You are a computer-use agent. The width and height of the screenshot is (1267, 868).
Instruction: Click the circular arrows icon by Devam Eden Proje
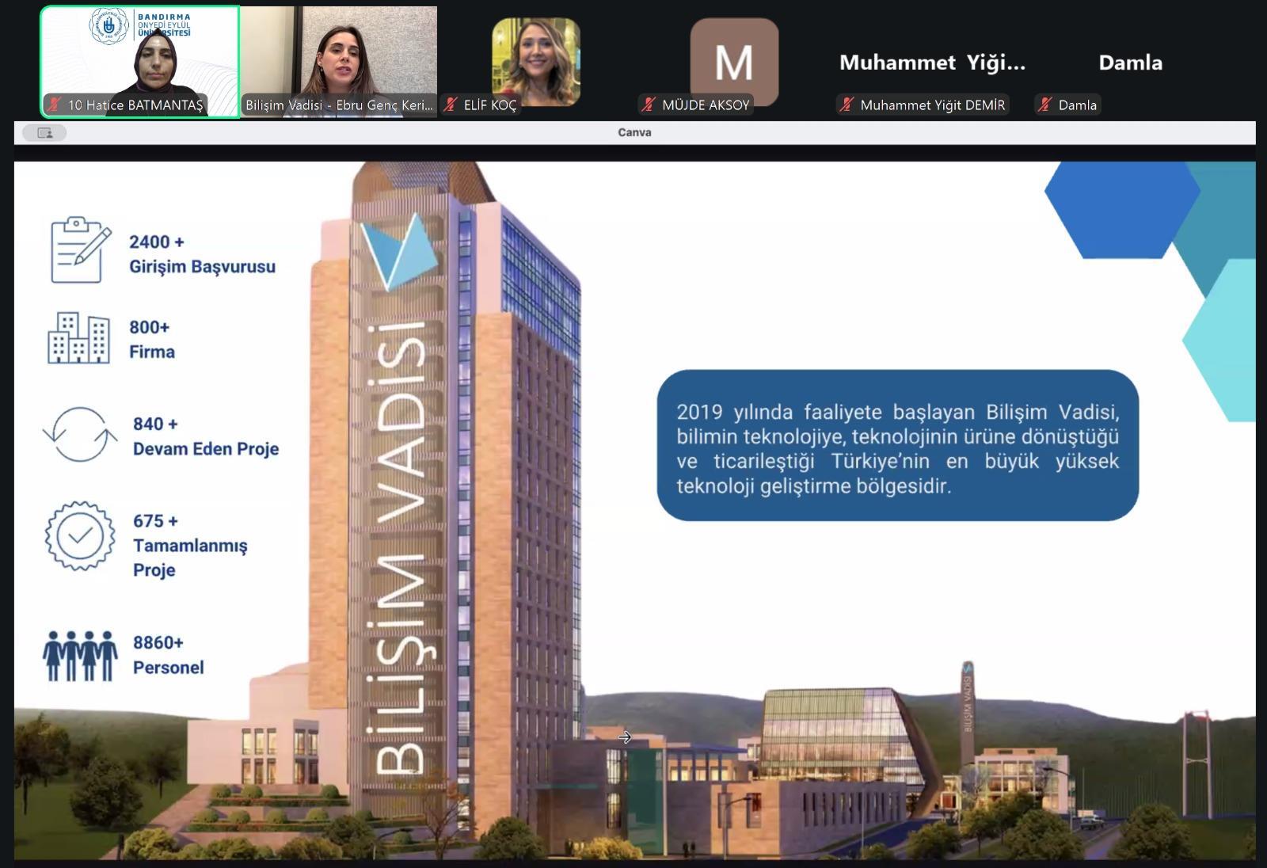click(x=79, y=435)
